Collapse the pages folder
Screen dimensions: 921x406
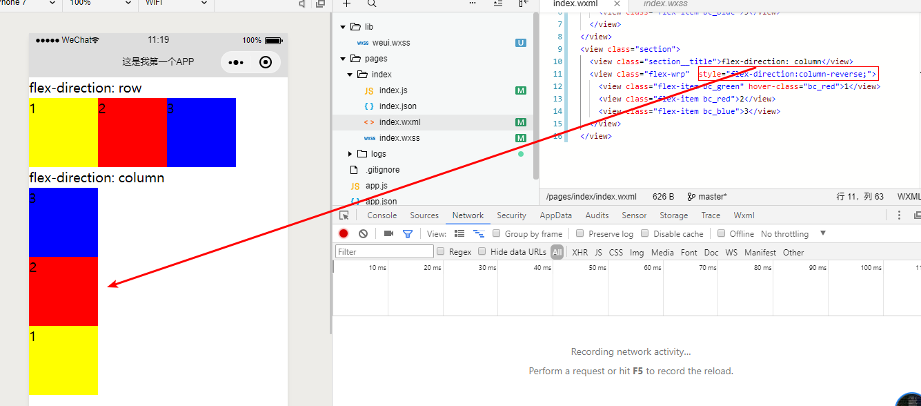(343, 59)
